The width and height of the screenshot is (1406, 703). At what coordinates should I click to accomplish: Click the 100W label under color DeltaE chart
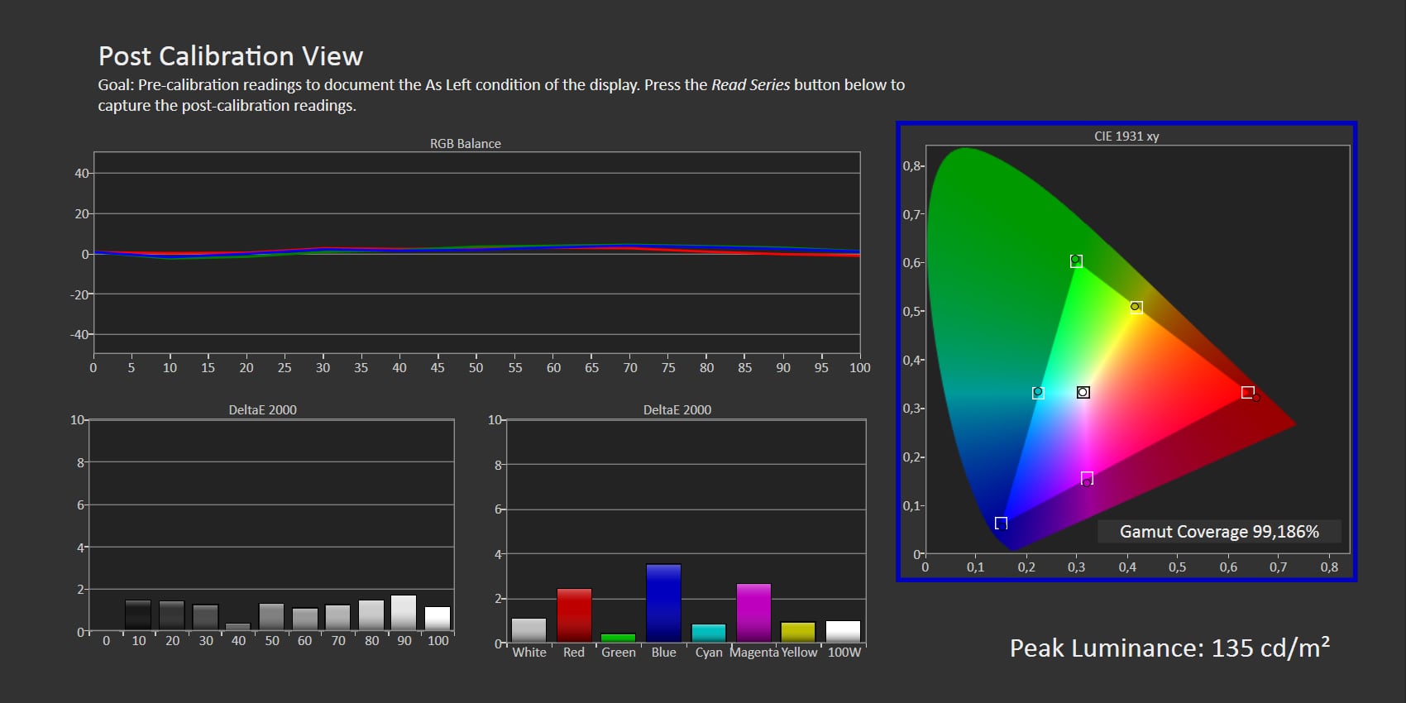[844, 652]
